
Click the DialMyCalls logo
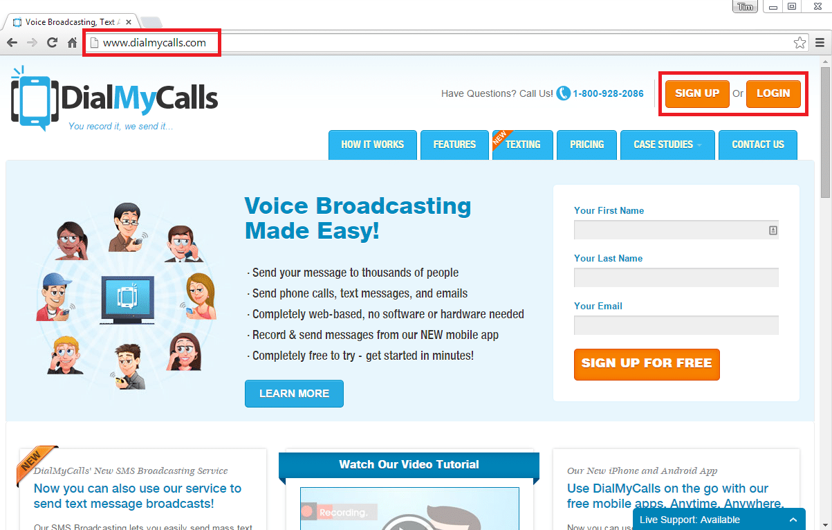(x=115, y=99)
